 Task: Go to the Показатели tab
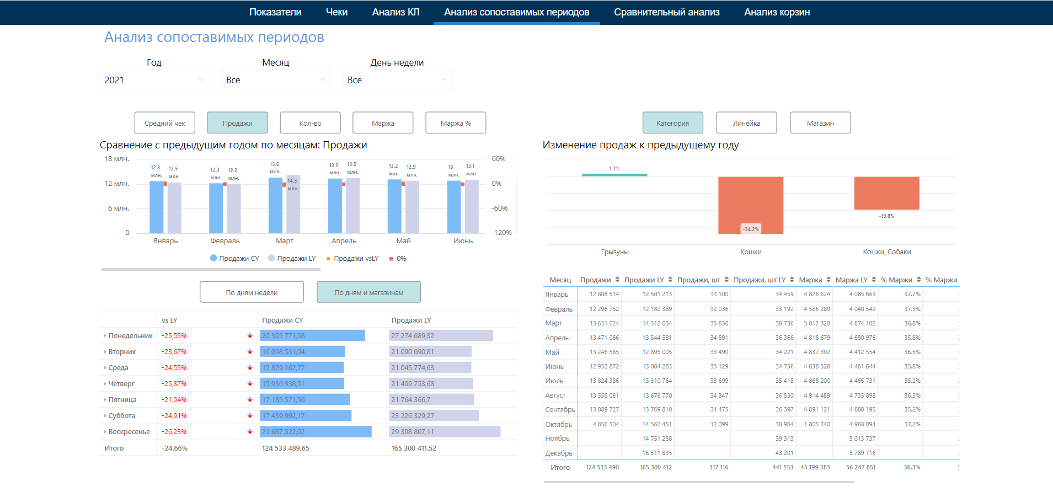click(275, 12)
